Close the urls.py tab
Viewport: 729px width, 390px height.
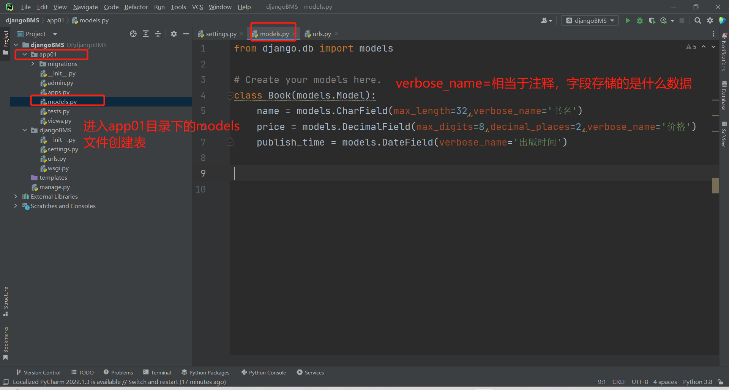point(336,34)
